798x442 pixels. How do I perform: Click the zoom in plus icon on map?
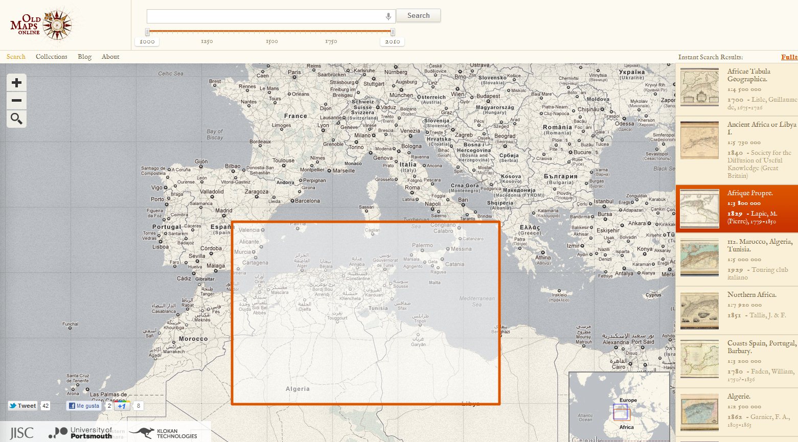click(x=16, y=82)
